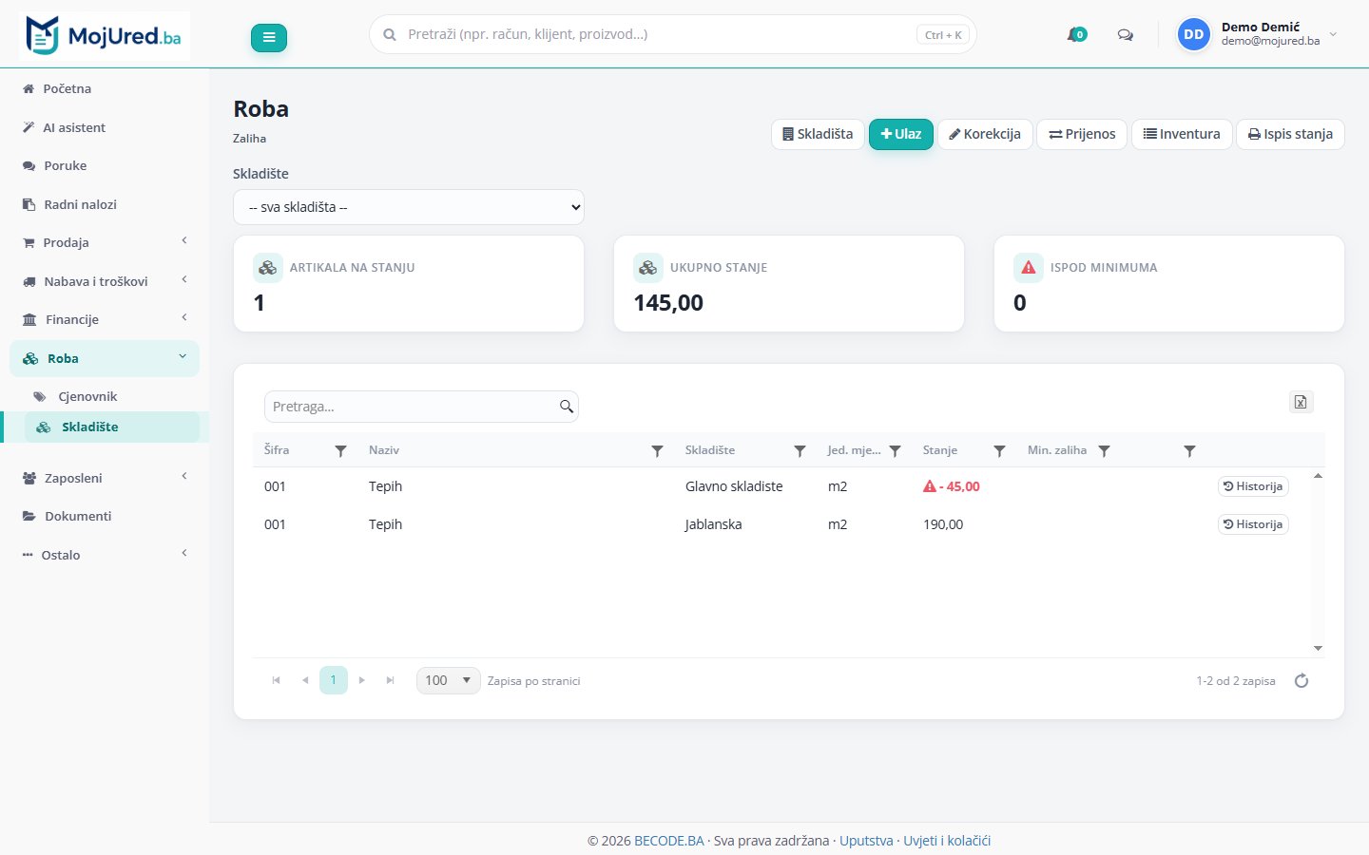Open the notifications bell icon

click(x=1076, y=34)
